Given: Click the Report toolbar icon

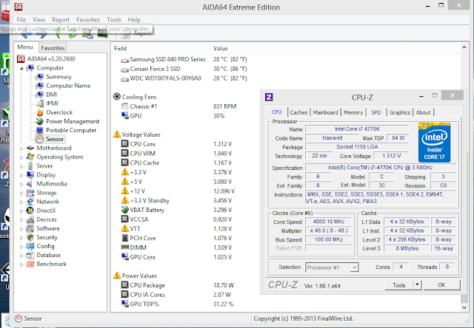Looking at the screenshot, I should 125,35.
